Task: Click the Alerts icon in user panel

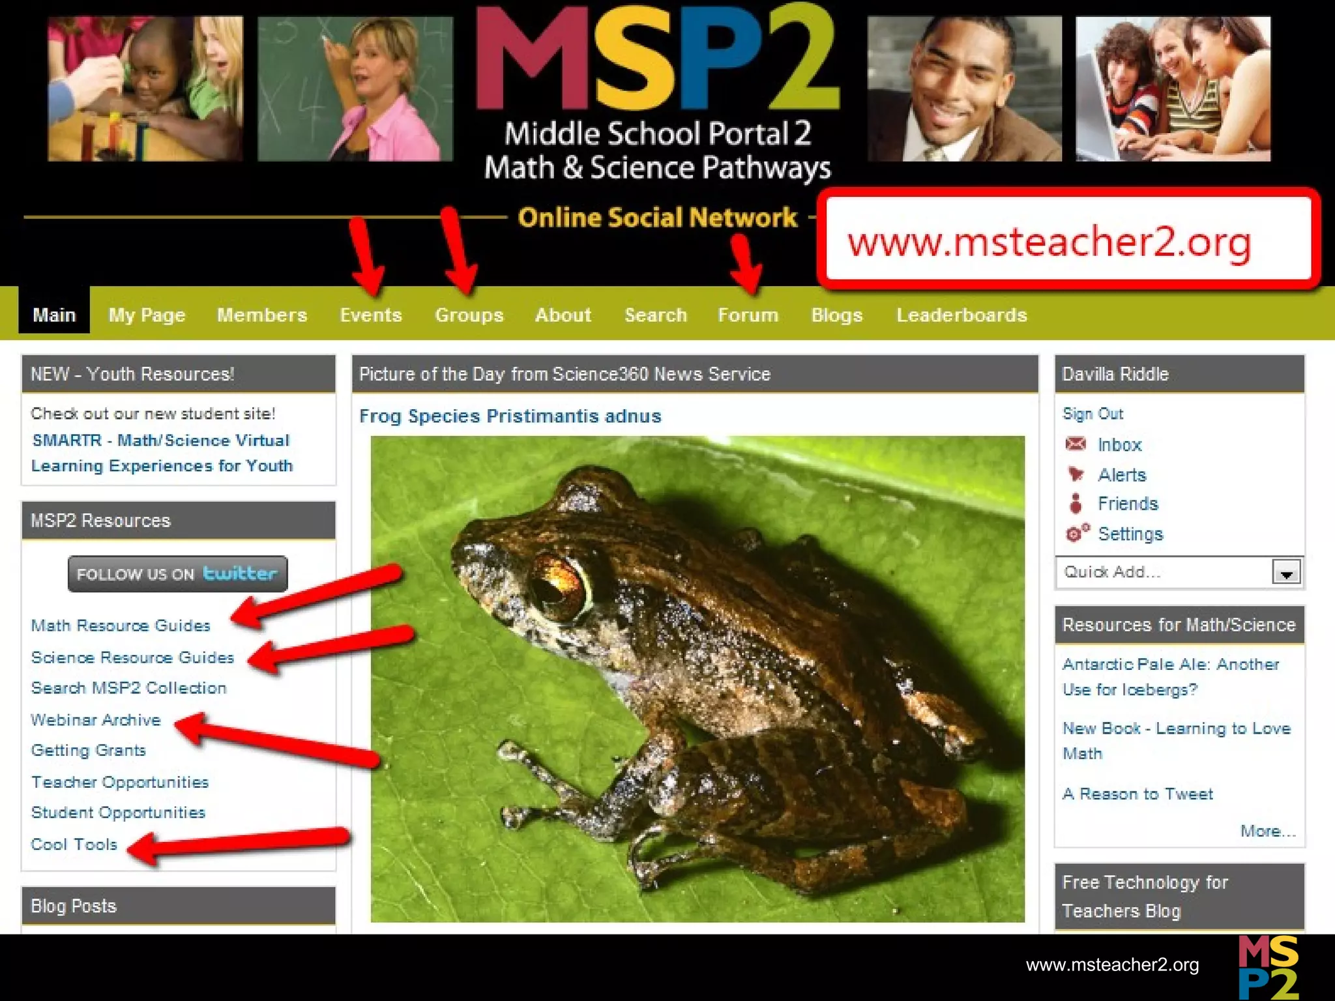Action: 1076,474
